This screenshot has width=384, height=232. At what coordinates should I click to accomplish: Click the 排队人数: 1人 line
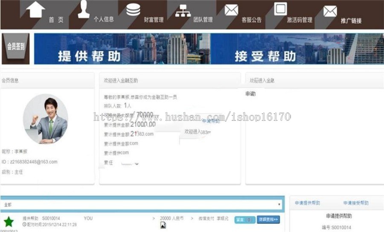118,106
